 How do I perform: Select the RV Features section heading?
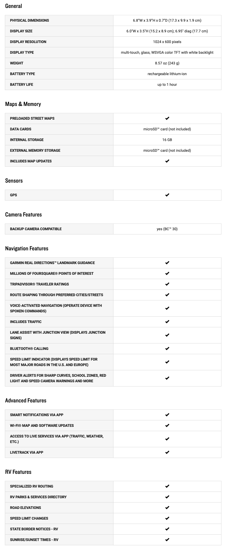(18, 472)
